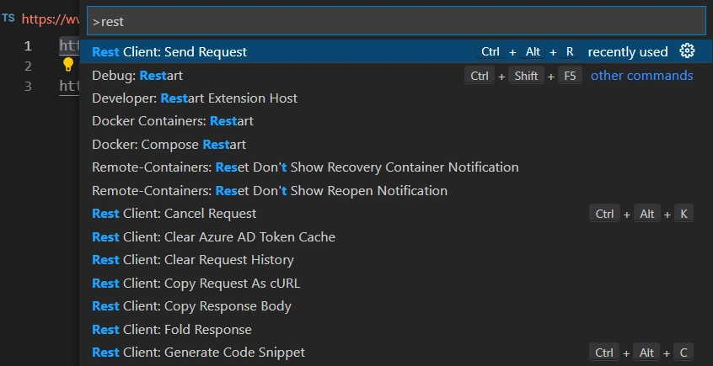713x366 pixels.
Task: Run Rest Client: Cancel Request
Action: (394, 214)
